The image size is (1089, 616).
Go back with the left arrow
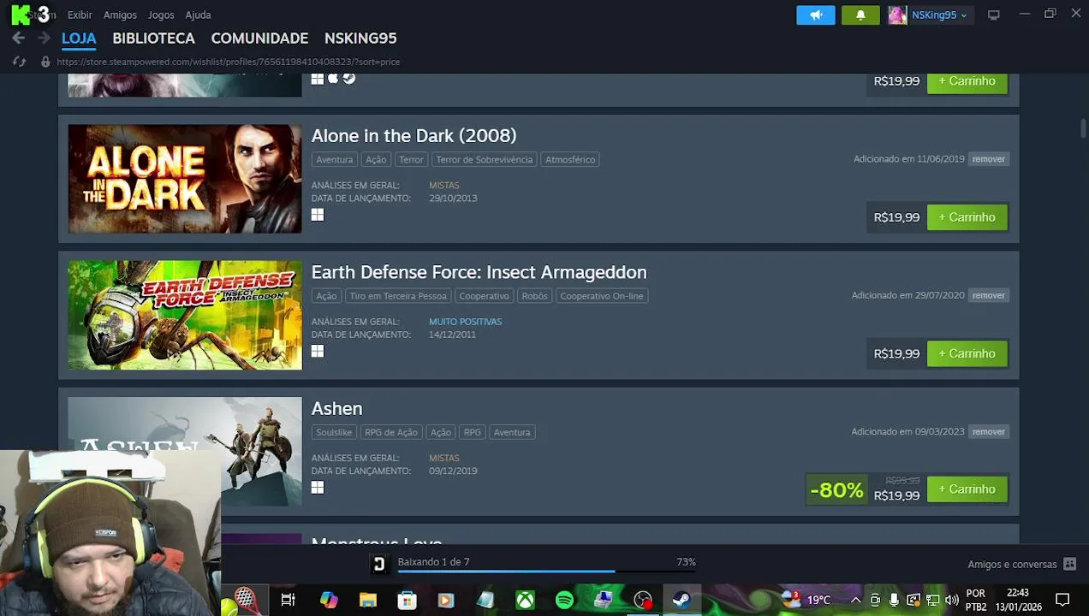pos(19,38)
